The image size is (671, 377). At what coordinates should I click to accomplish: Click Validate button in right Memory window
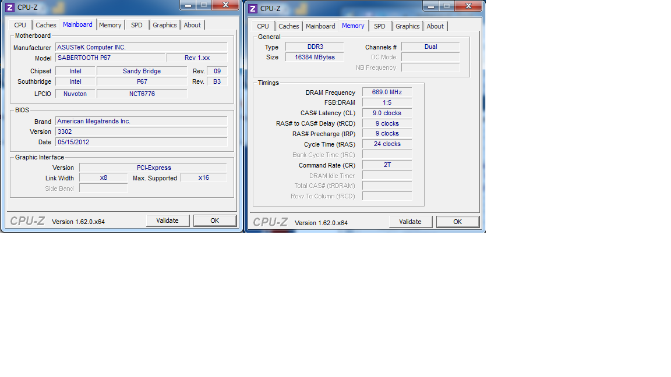pyautogui.click(x=411, y=222)
